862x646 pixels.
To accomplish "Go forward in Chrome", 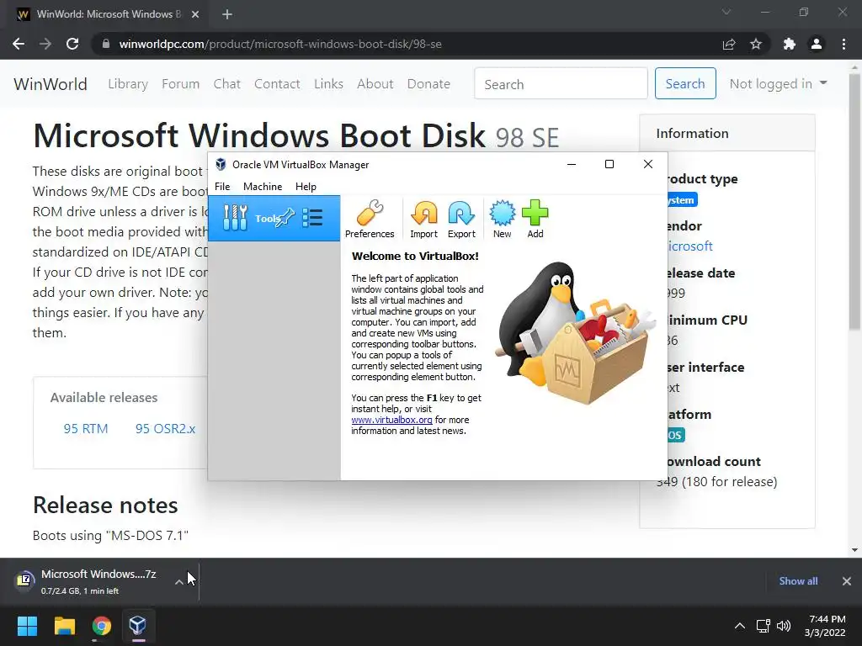I will (45, 44).
